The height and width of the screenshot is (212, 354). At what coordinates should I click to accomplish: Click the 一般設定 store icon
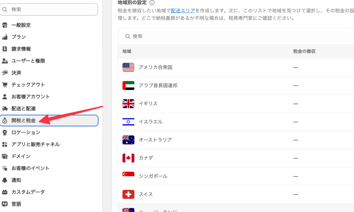click(x=5, y=25)
